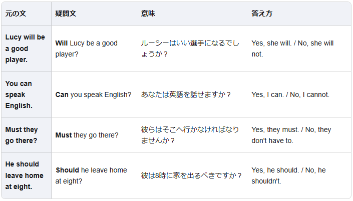Click the 疑問文 cell "Must they go there?"
This screenshot has height=201, width=353.
87,135
